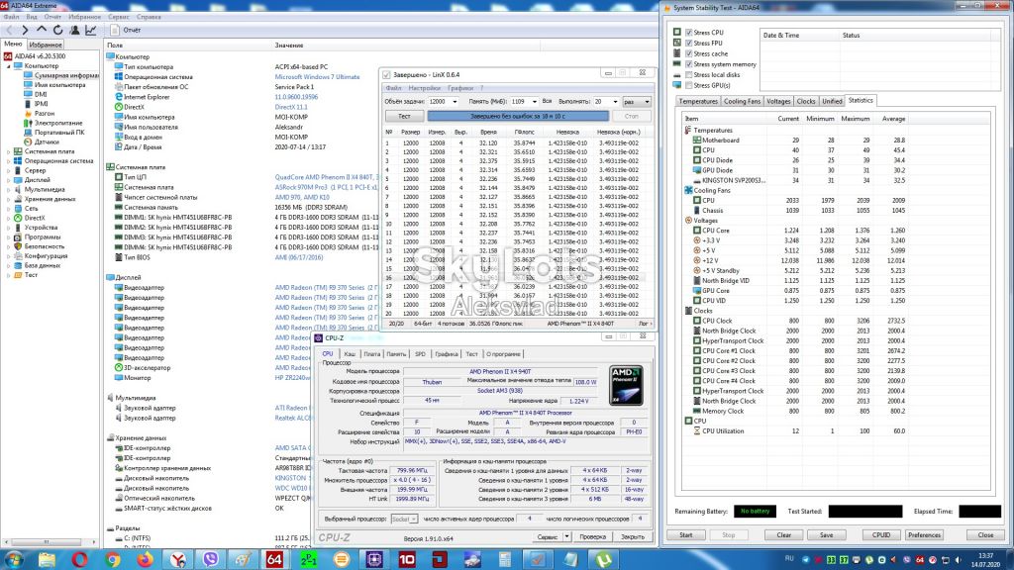Enable Stress GPU(s) checkbox
Screen dimensions: 1014x570
[x=689, y=85]
